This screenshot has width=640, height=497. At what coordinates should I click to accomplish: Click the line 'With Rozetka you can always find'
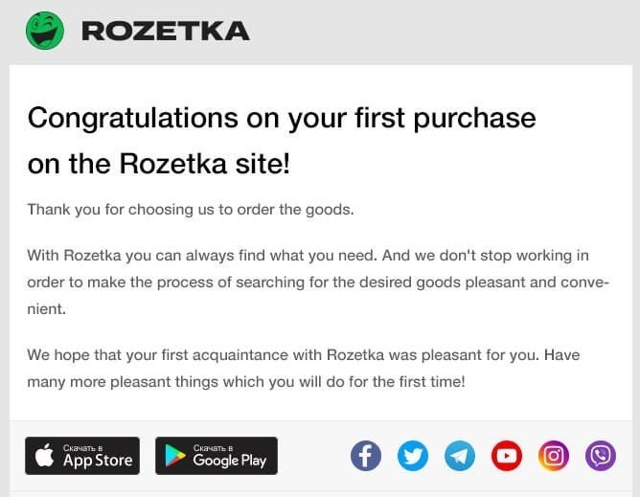coord(309,256)
